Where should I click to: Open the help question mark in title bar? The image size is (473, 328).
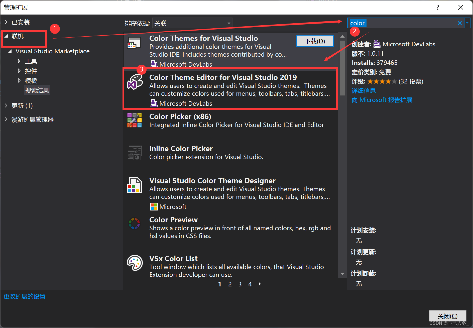click(438, 7)
